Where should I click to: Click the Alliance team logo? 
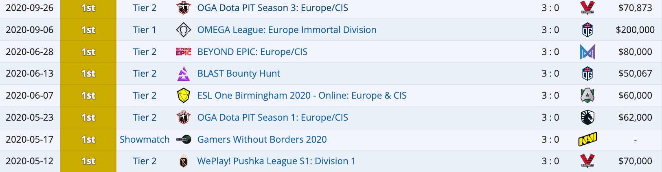click(x=587, y=95)
